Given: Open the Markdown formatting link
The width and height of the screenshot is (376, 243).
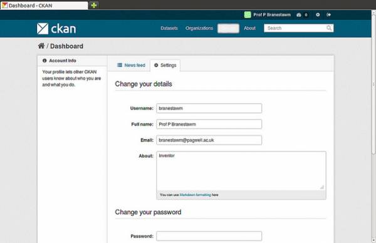Looking at the screenshot, I should [195, 195].
